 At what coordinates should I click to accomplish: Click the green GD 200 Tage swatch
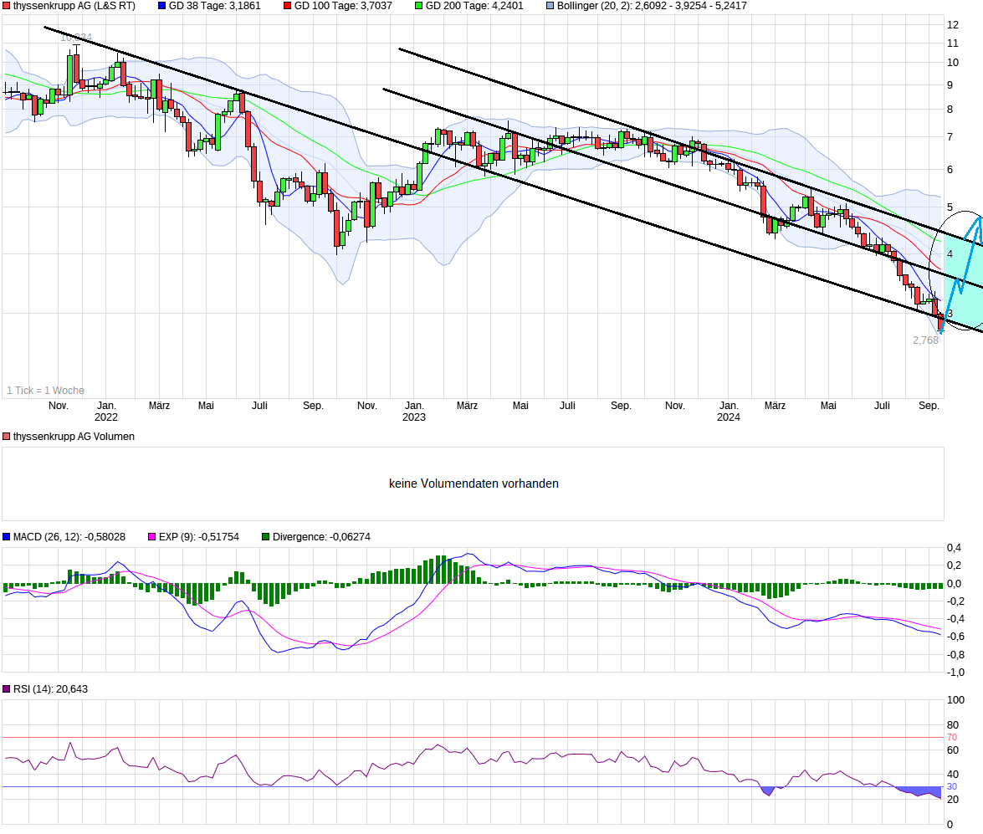tap(419, 6)
